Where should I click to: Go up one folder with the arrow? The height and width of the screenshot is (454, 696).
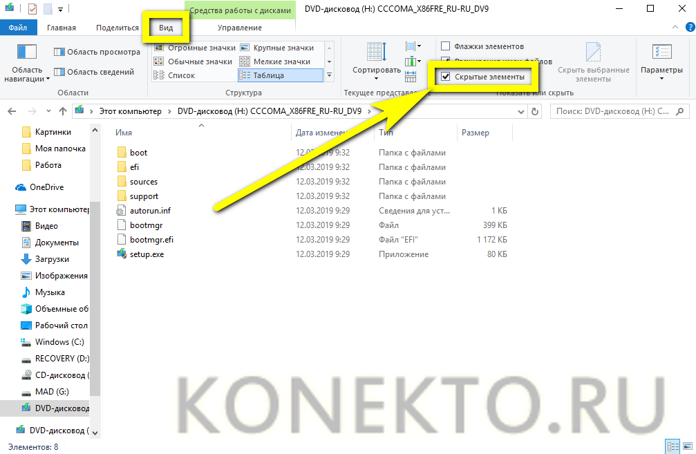[61, 111]
